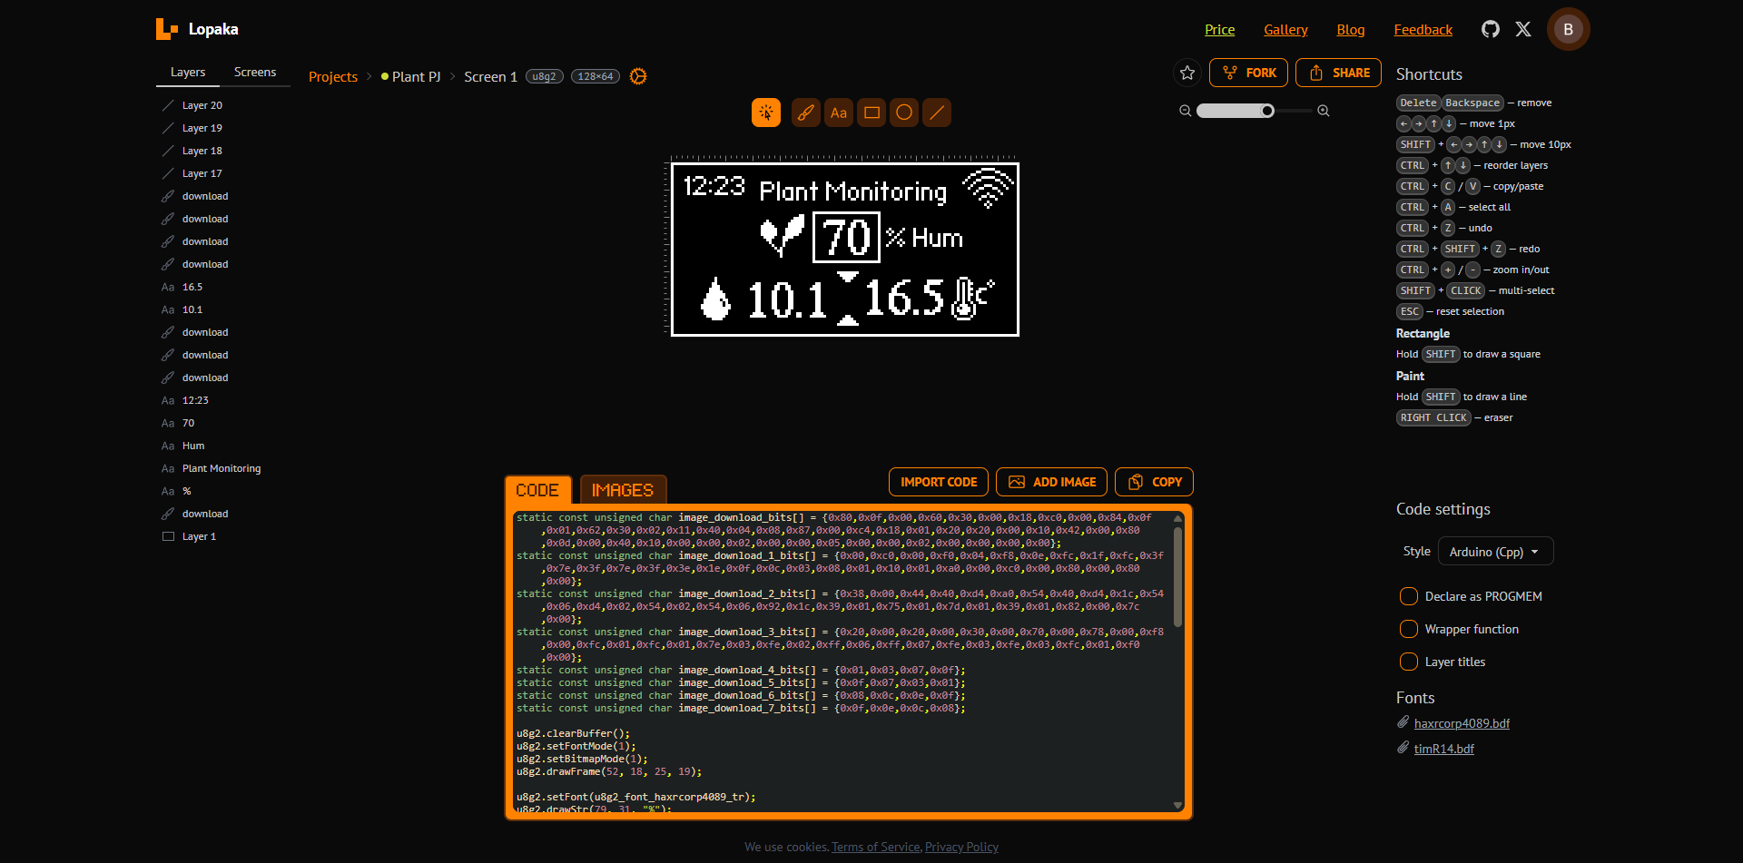
Task: Switch to the IMAGES tab
Action: pos(623,490)
